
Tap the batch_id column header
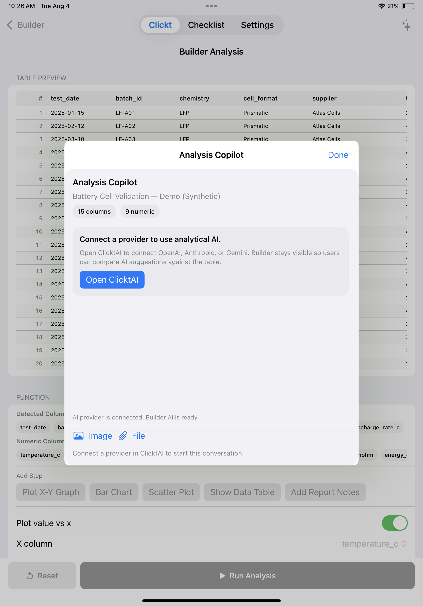[129, 98]
